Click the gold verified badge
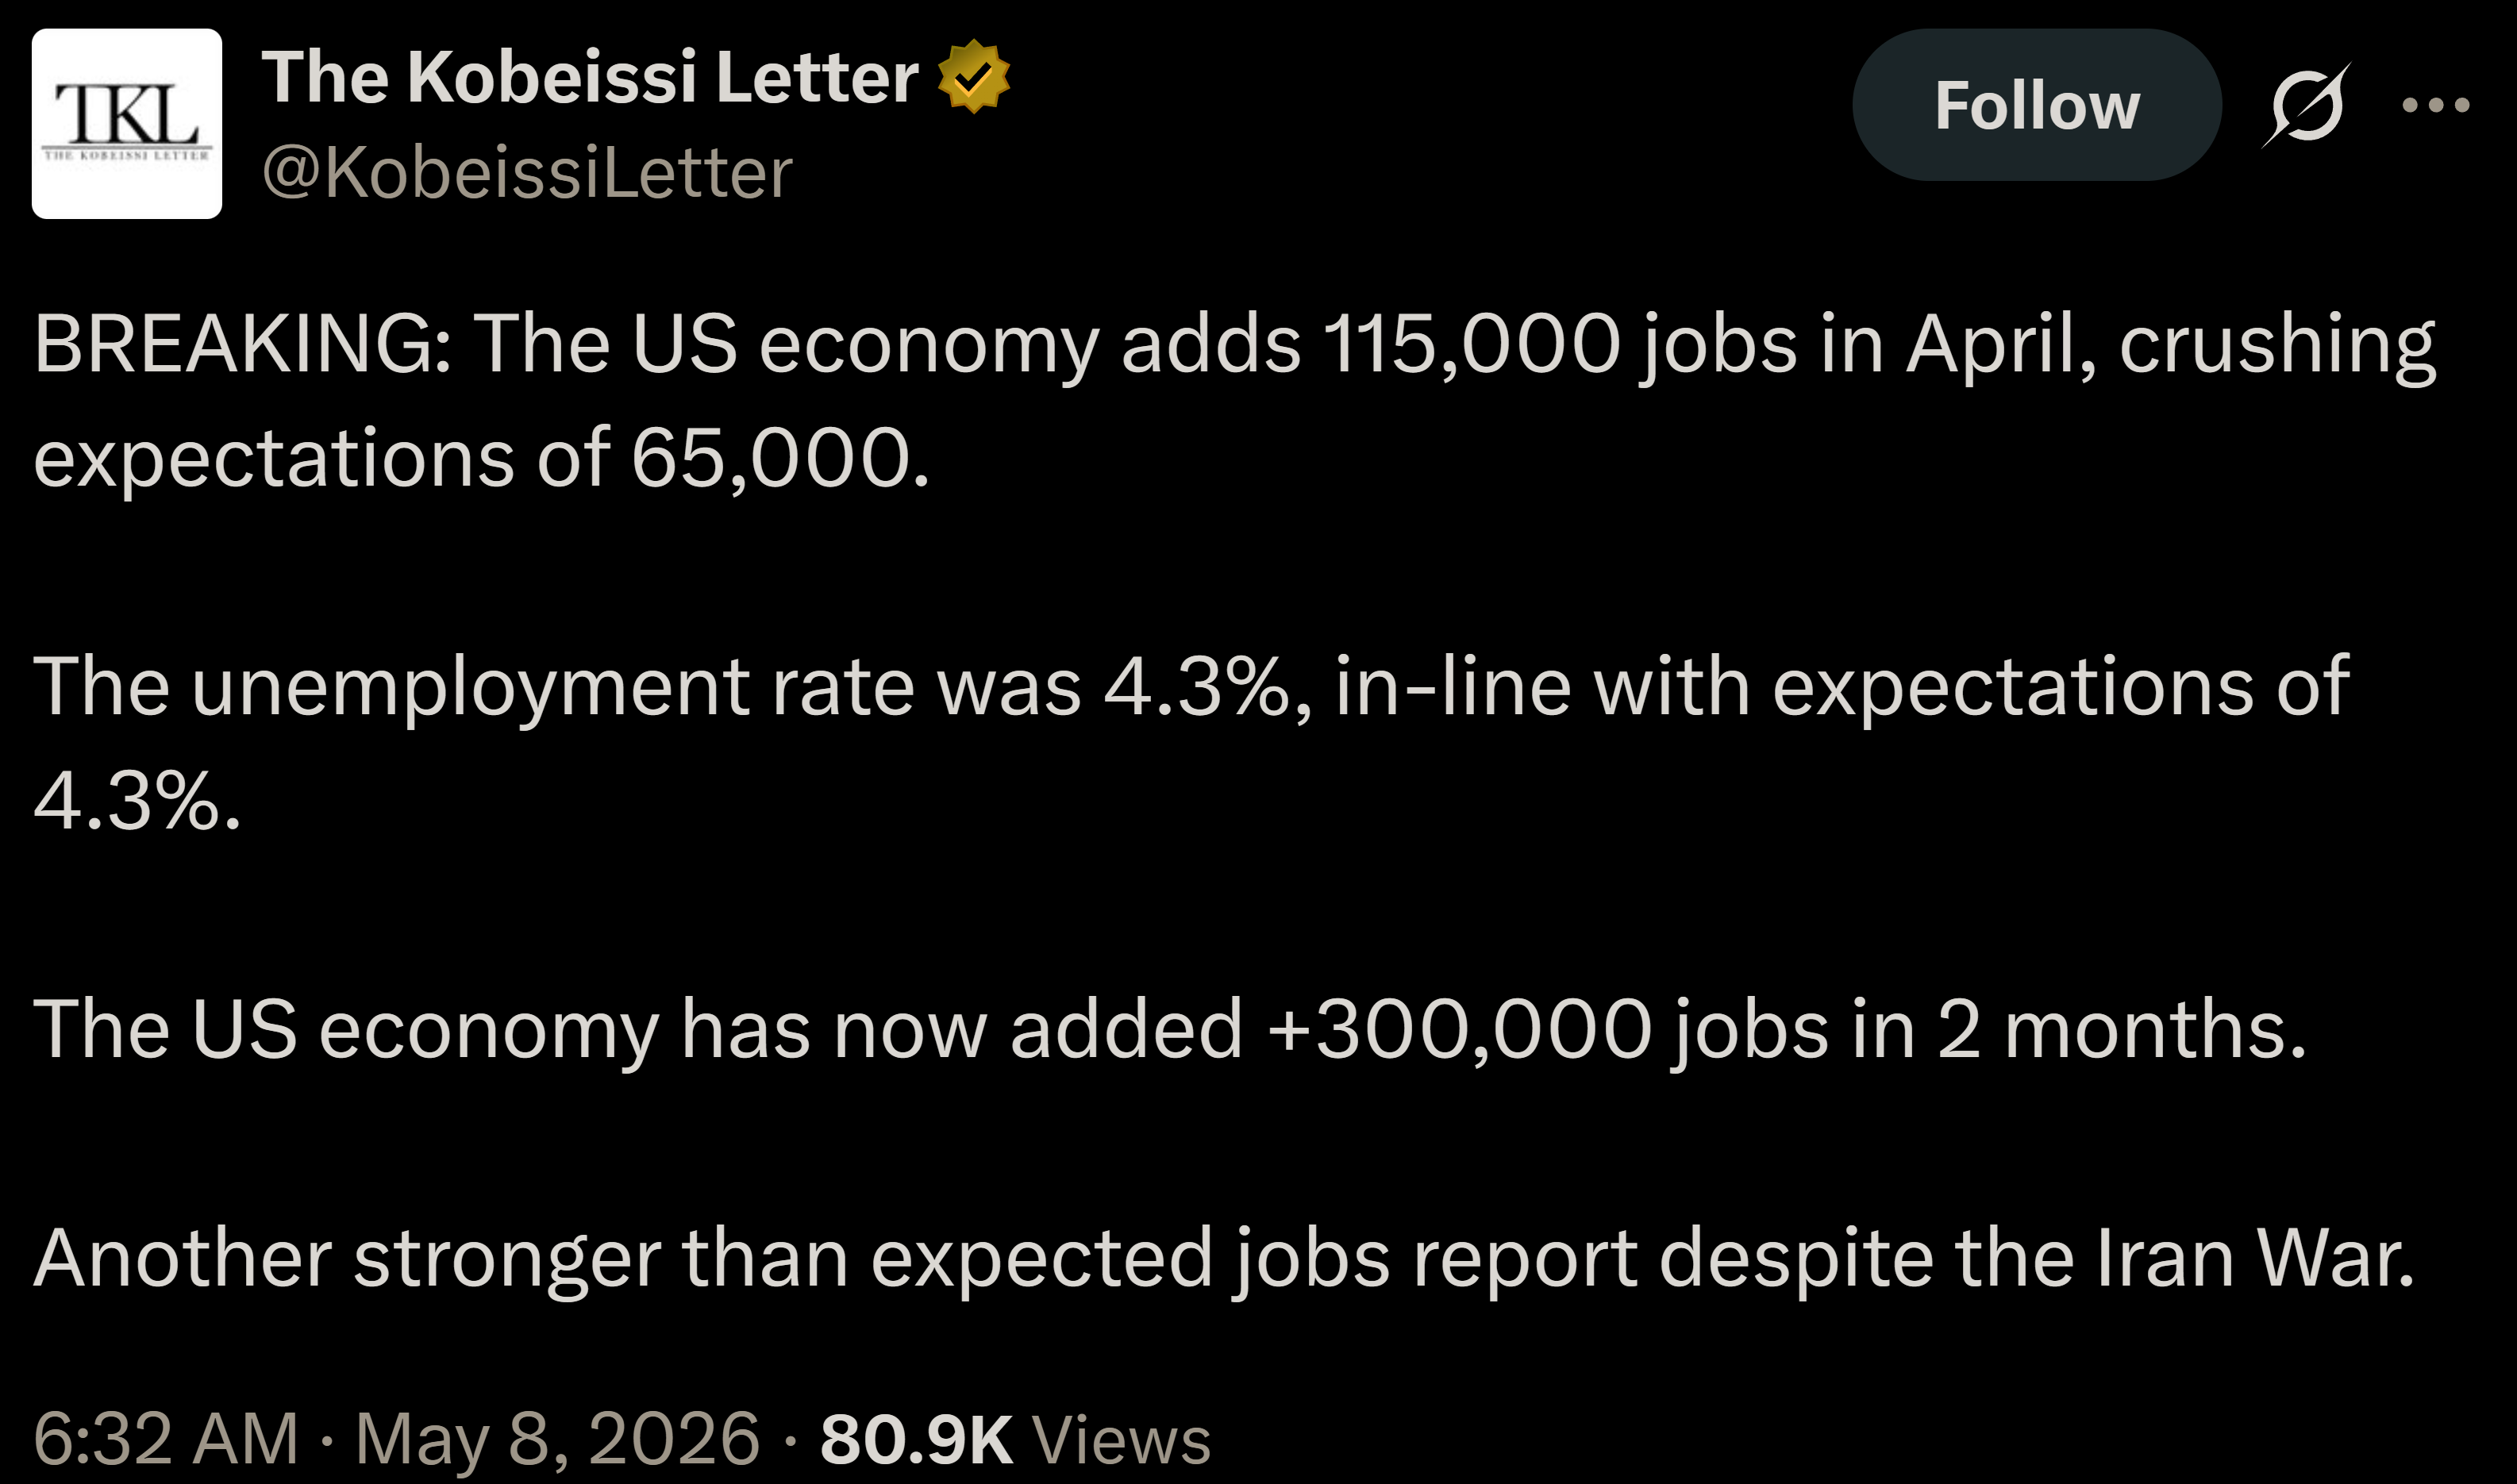This screenshot has height=1484, width=2517. coord(973,76)
